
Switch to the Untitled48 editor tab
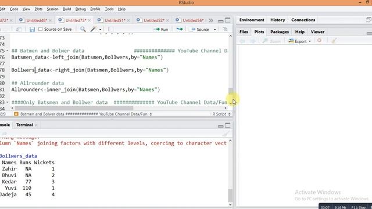34,20
